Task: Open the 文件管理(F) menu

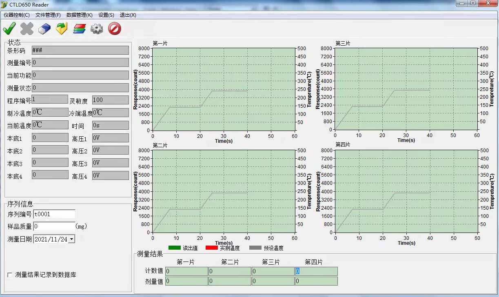Action: tap(48, 15)
